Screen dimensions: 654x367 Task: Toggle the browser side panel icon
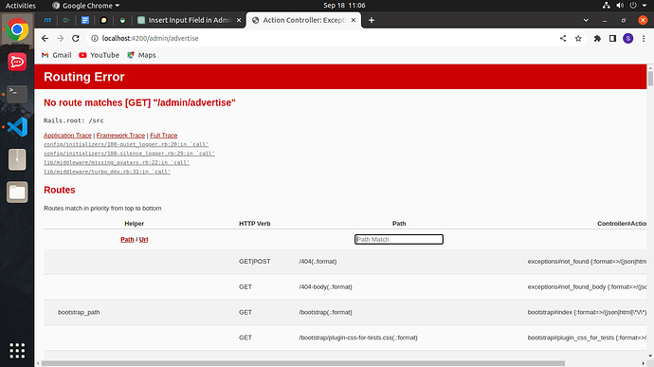click(612, 39)
